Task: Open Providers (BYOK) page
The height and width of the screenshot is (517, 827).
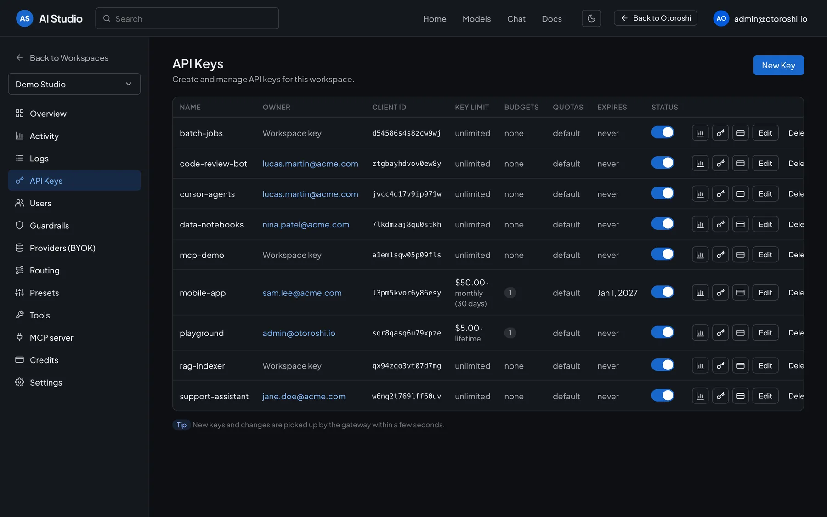Action: click(74, 248)
